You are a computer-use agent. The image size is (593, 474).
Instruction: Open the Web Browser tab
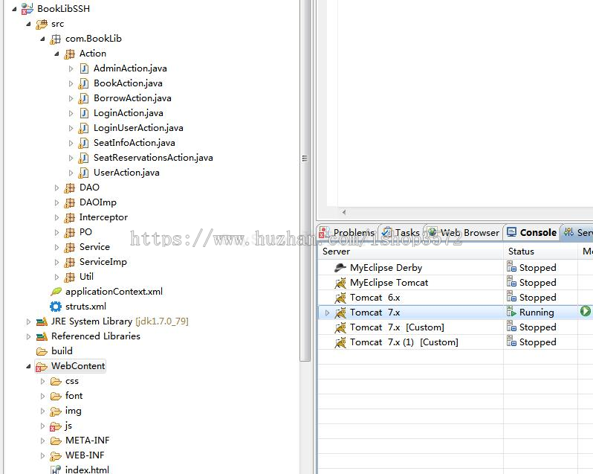pos(463,232)
